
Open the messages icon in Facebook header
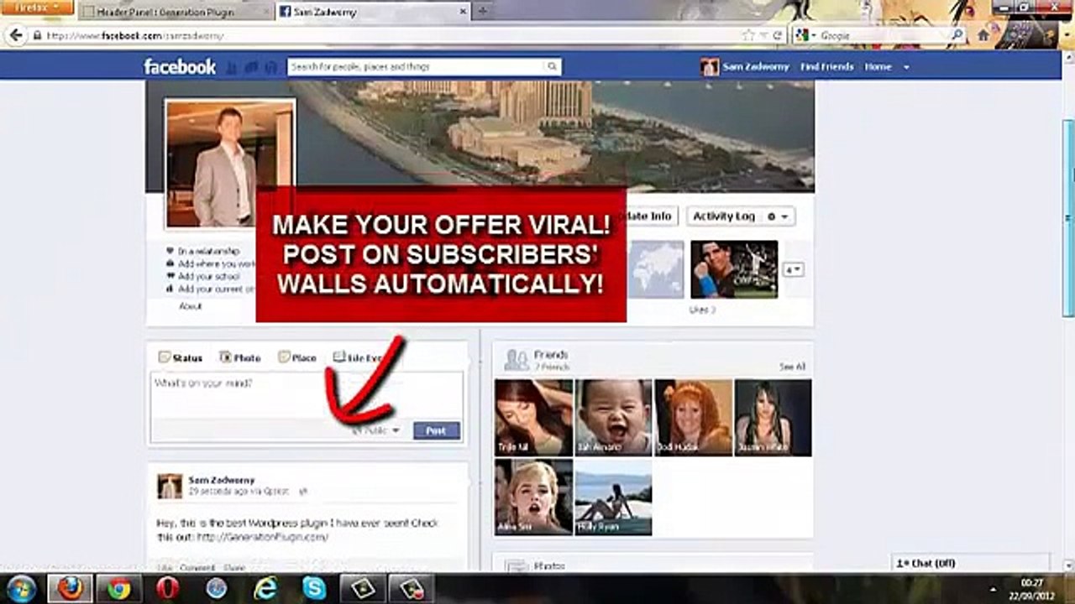pos(251,67)
